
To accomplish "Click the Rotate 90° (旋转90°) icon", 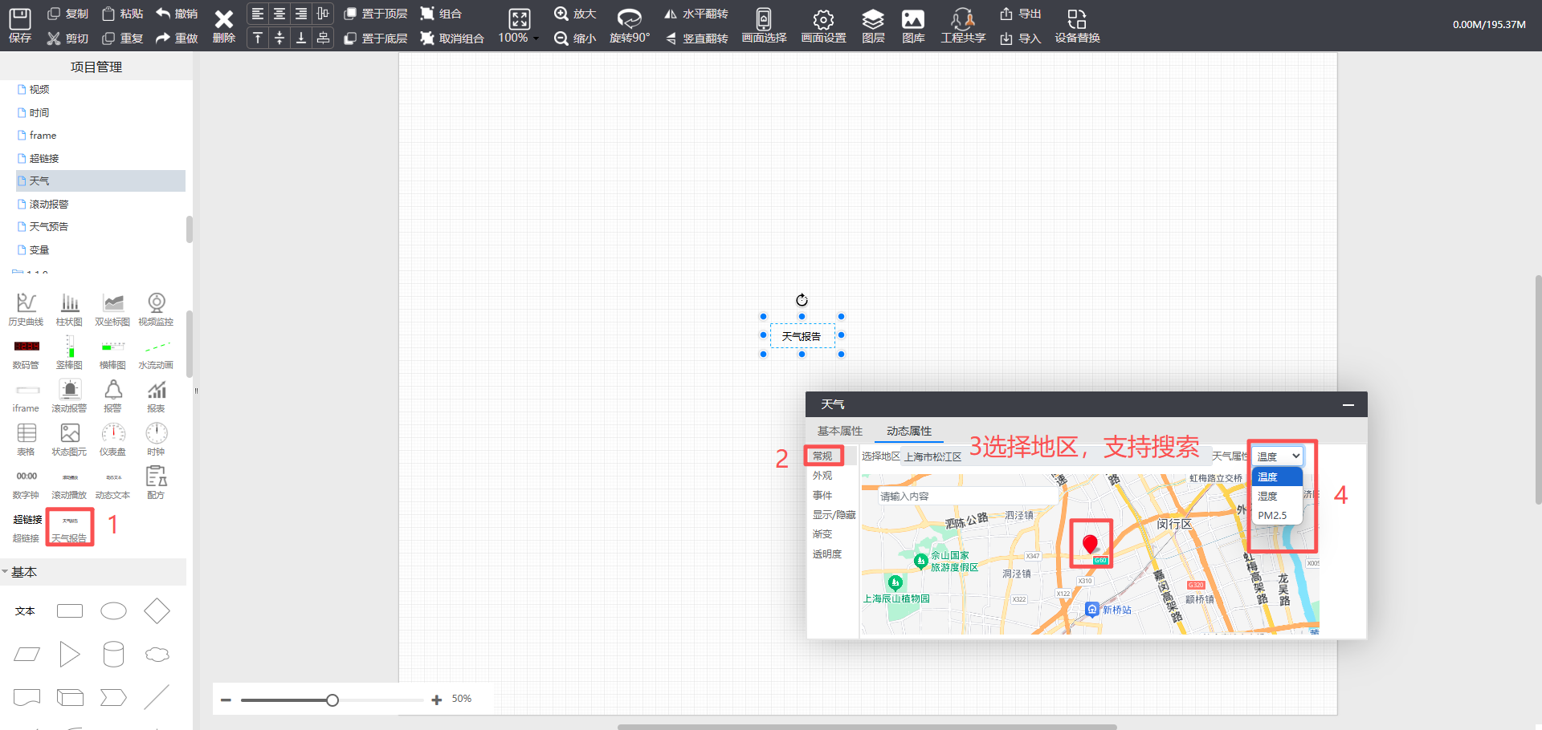I will pos(629,19).
